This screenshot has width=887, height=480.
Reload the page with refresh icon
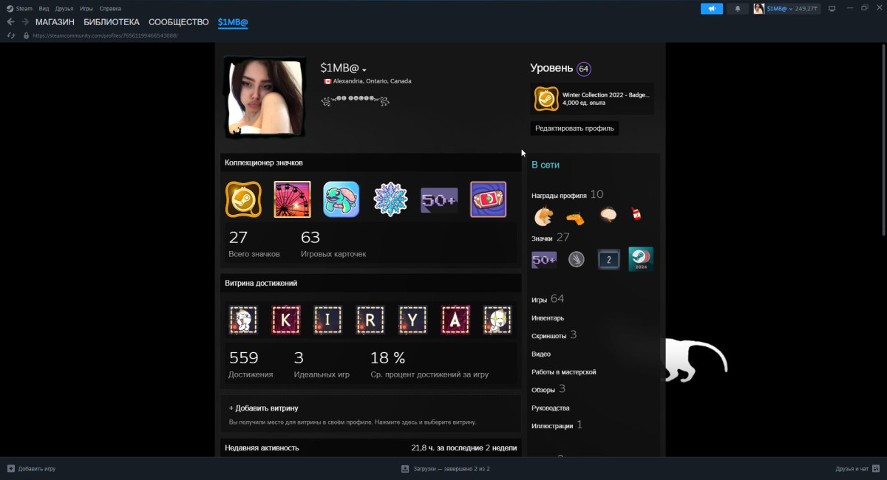10,35
